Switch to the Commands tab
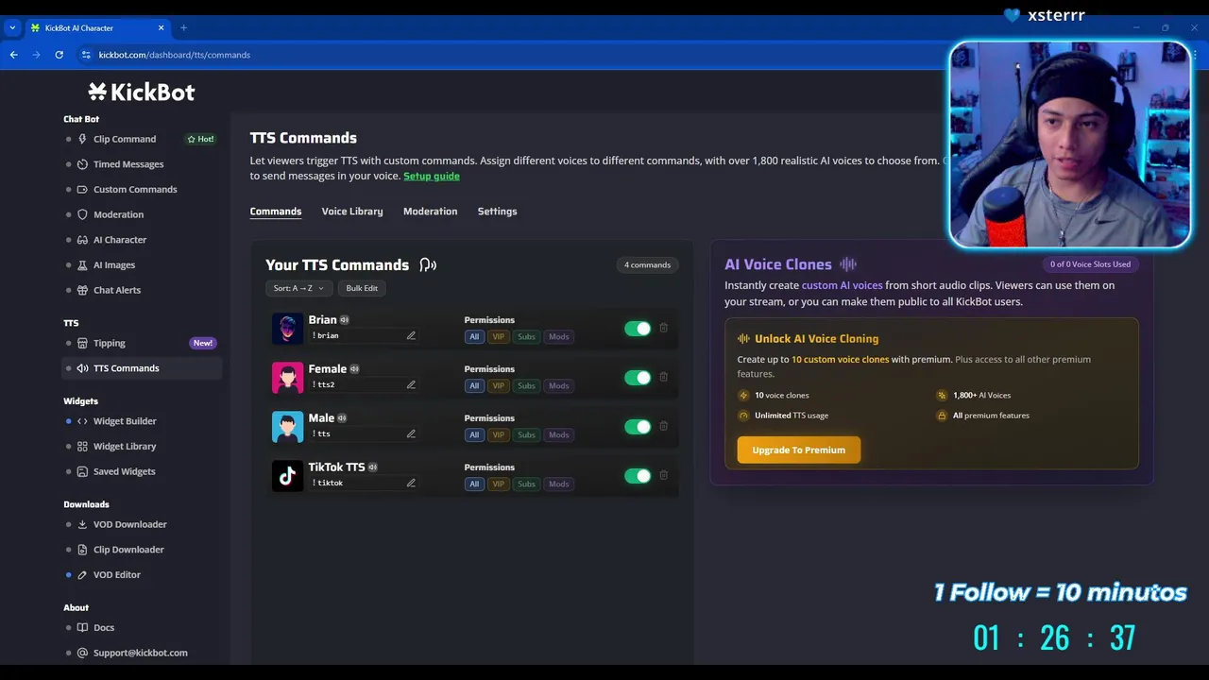Screen dimensions: 1209x680 [276, 212]
